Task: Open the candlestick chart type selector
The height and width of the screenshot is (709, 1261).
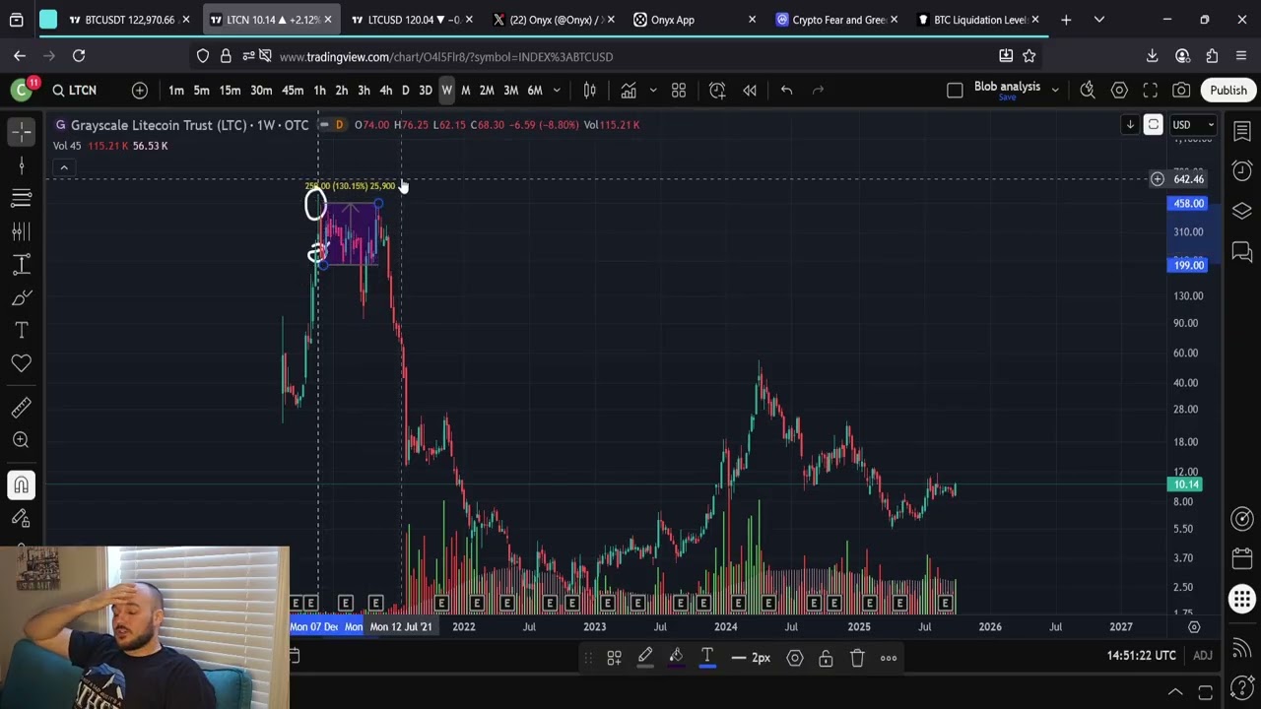Action: pos(589,91)
